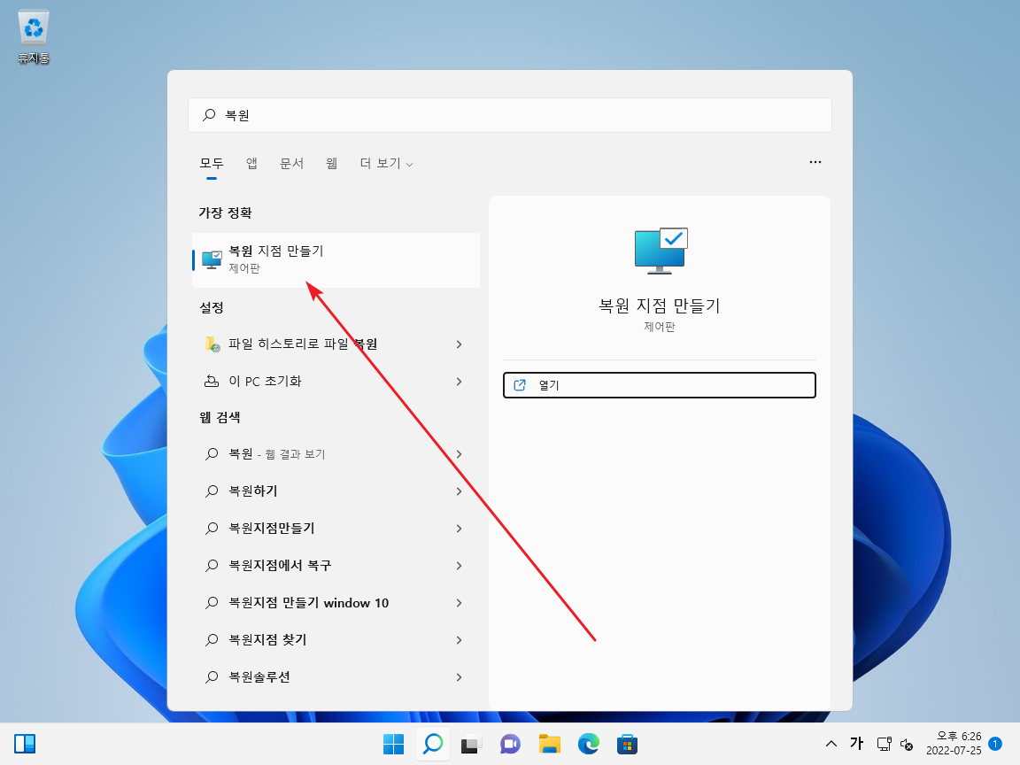Select 복원지점만들기 web suggestion

point(336,529)
